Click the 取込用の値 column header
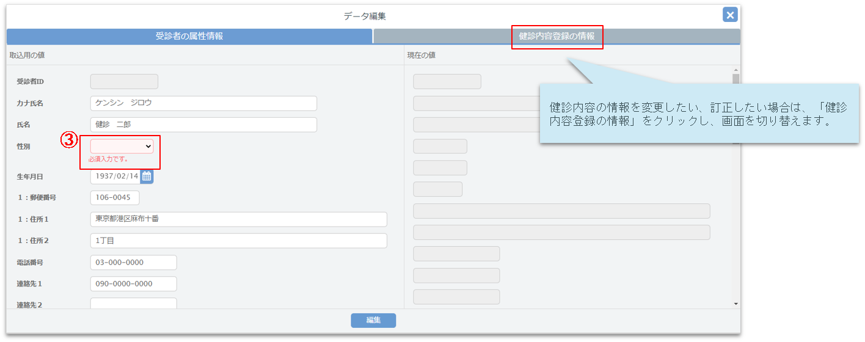865x342 pixels. [27, 56]
